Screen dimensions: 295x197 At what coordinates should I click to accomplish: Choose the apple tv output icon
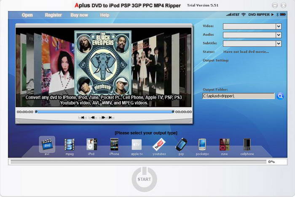pyautogui.click(x=137, y=144)
